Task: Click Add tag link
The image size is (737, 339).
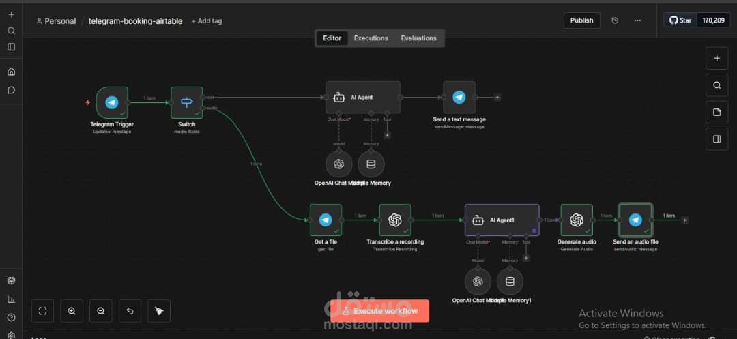Action: [x=207, y=21]
